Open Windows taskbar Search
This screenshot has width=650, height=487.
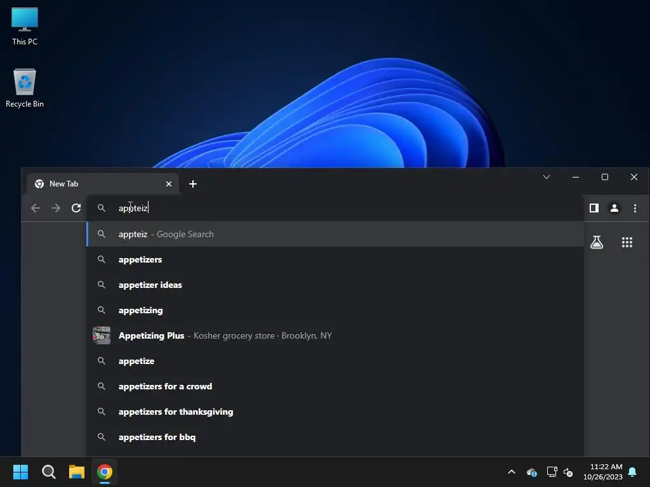tap(48, 472)
